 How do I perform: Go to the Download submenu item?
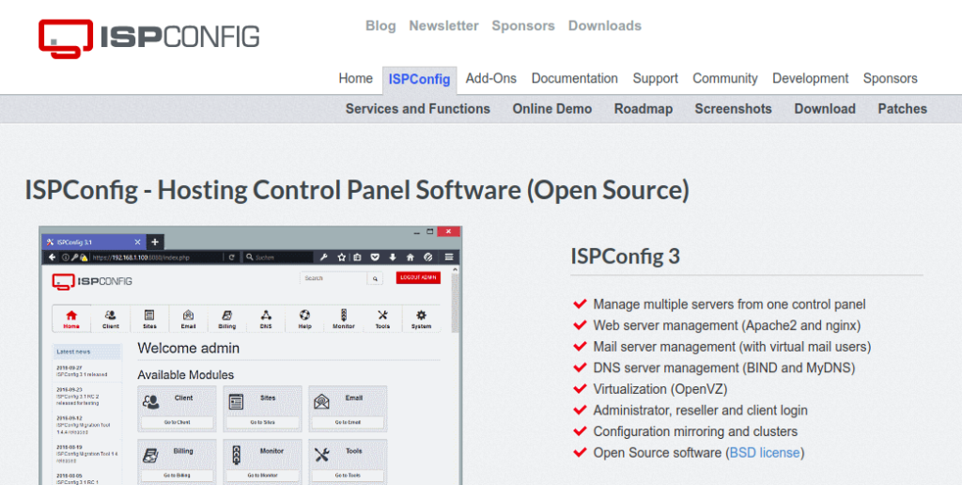[825, 109]
